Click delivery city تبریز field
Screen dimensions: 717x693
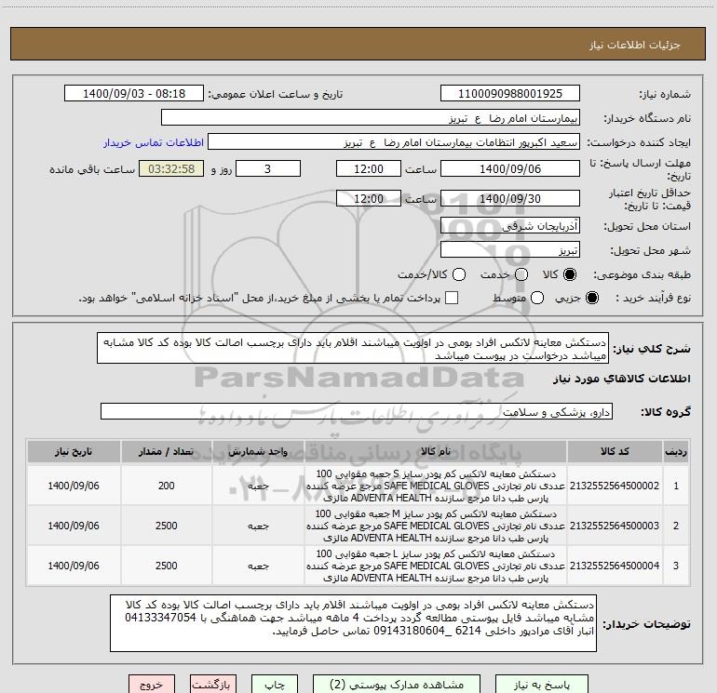coord(510,249)
